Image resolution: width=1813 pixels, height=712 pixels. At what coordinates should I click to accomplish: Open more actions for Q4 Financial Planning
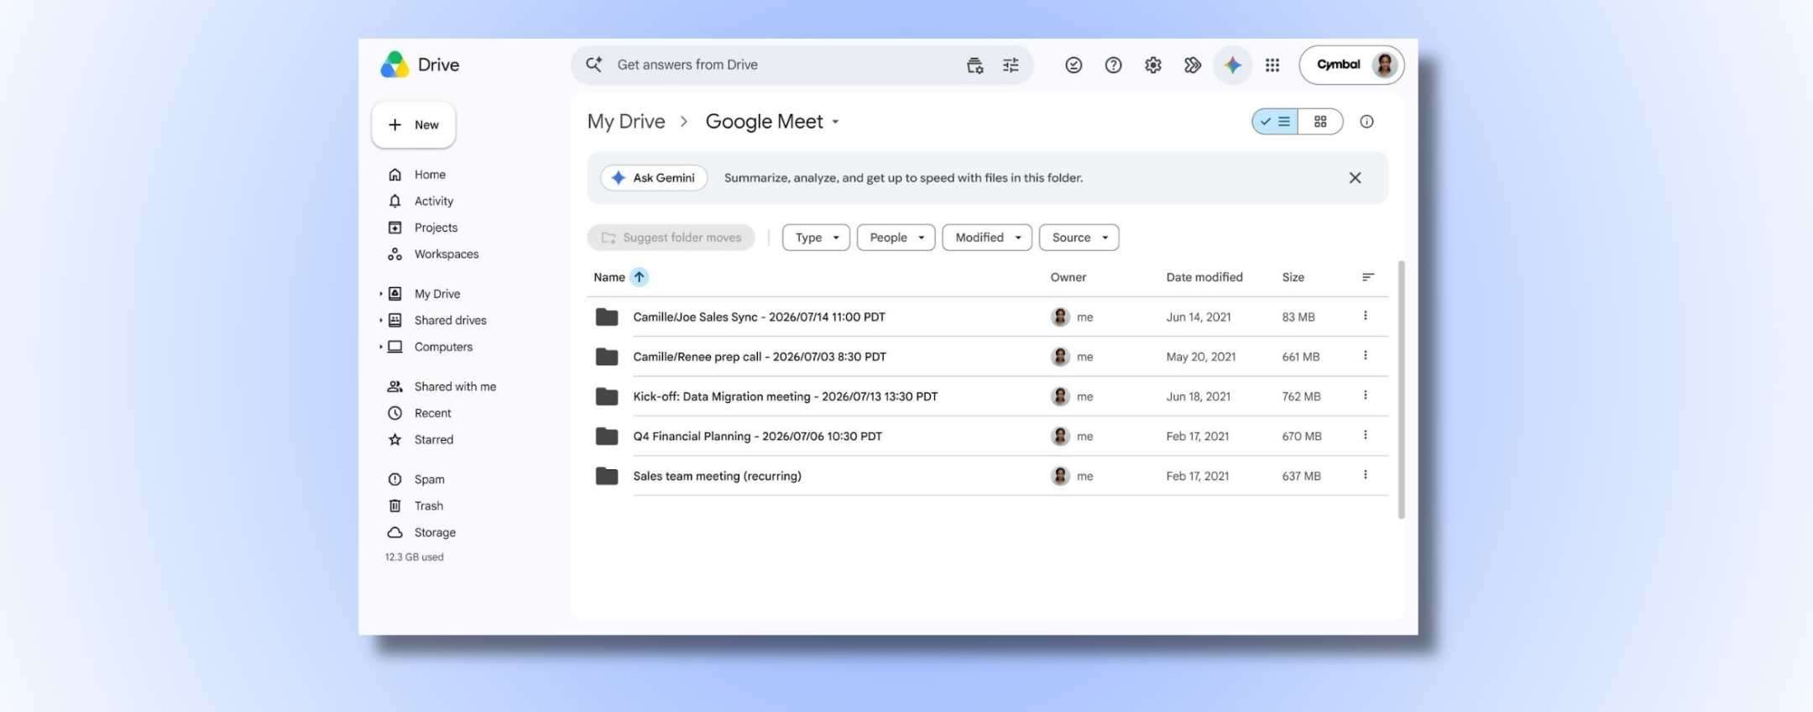(x=1366, y=435)
